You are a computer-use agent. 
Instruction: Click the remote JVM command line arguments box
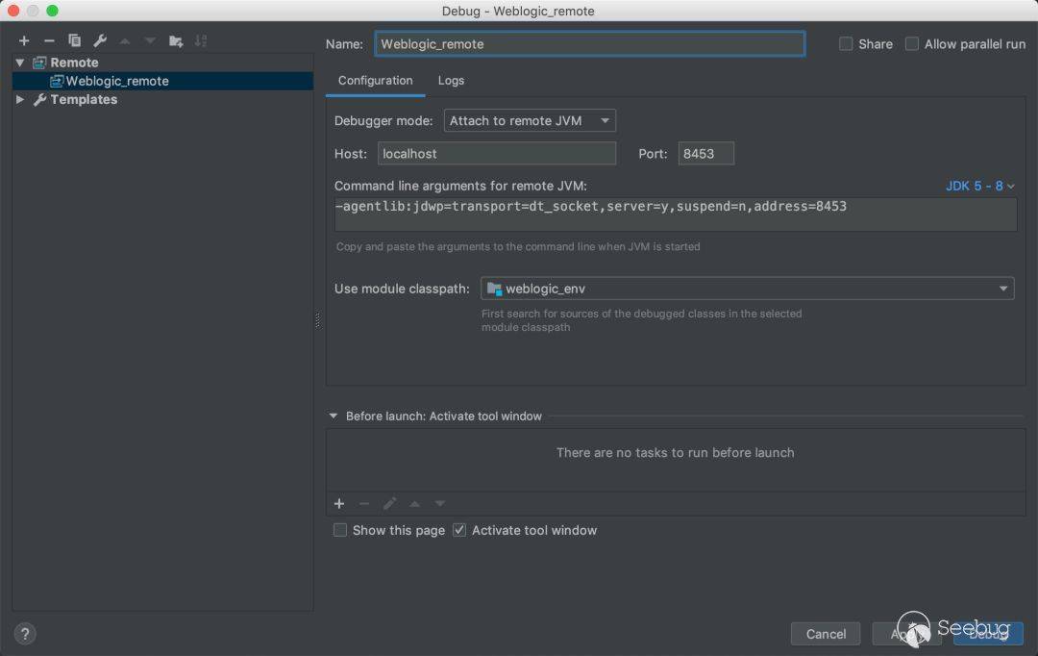point(676,214)
